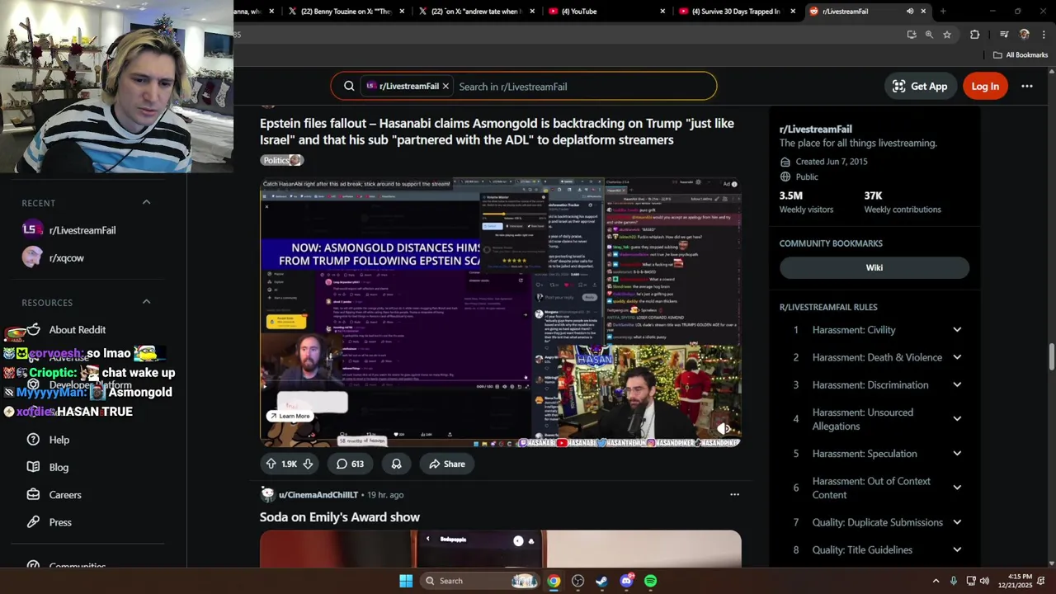Open the Windows Start menu

406,581
